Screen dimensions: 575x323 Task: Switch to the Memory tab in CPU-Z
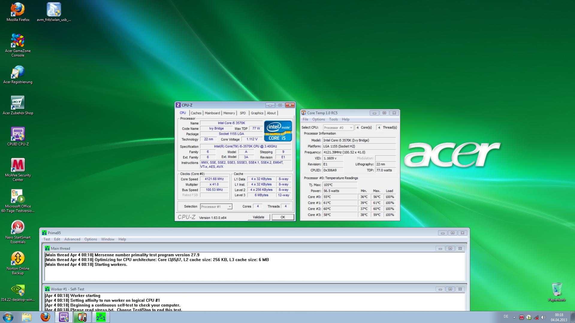tap(229, 113)
